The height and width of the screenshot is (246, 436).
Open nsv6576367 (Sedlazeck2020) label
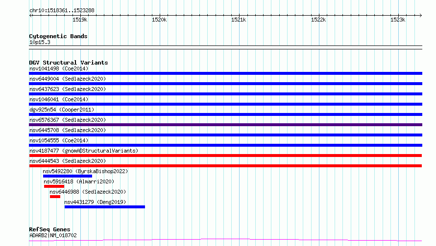(x=68, y=120)
